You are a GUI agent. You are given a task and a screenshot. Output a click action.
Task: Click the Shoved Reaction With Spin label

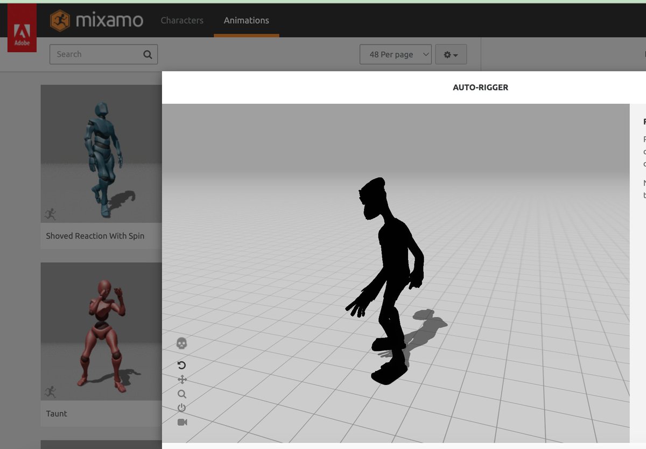click(95, 236)
